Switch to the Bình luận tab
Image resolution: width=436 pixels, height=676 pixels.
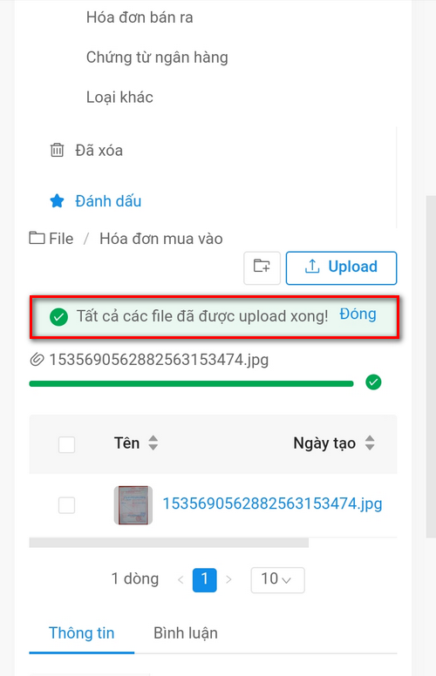[186, 633]
